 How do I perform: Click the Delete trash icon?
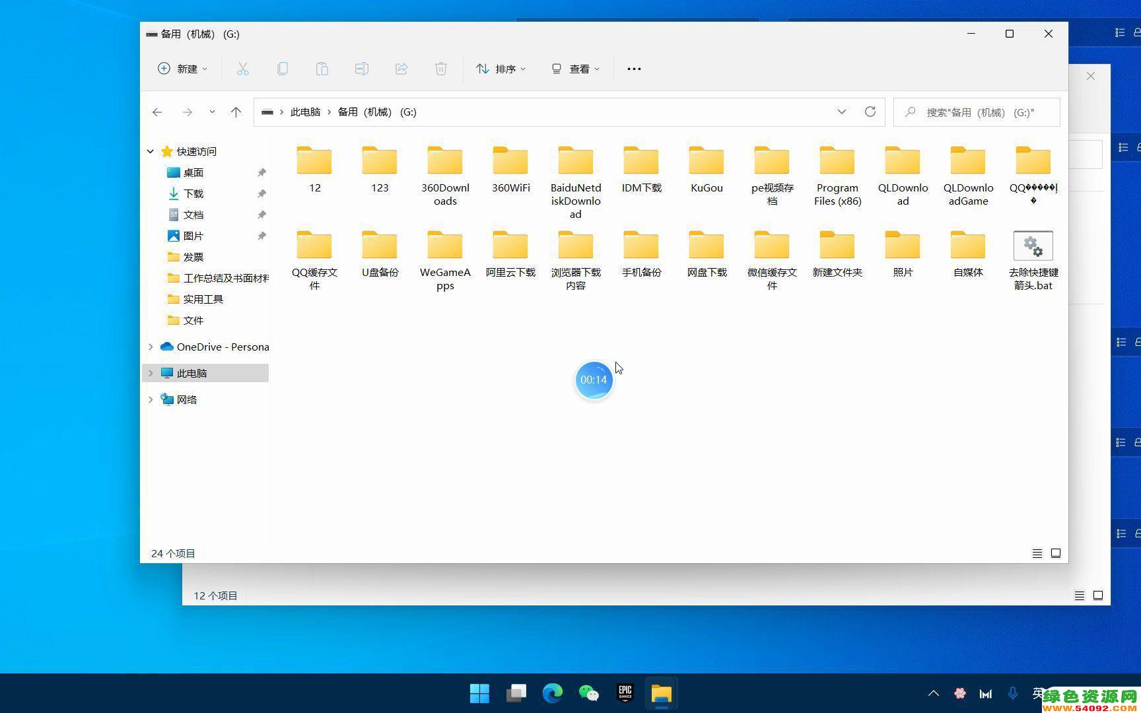(441, 69)
